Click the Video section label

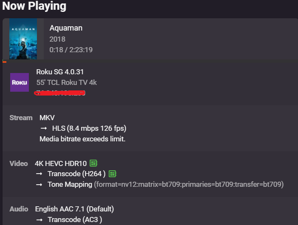(x=19, y=163)
